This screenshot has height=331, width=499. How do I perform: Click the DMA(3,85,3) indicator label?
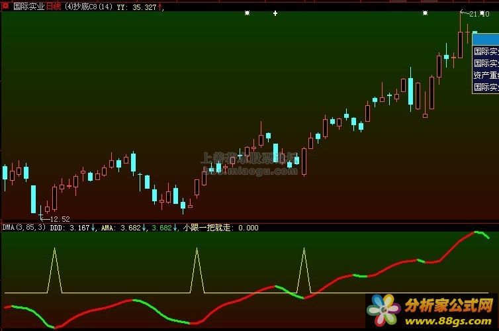[24, 227]
